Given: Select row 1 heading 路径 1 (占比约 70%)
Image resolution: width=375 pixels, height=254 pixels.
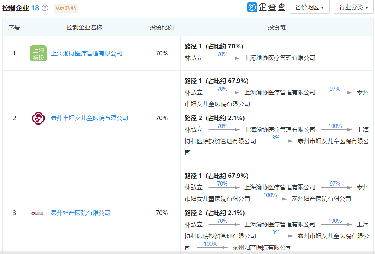Looking at the screenshot, I should point(214,46).
